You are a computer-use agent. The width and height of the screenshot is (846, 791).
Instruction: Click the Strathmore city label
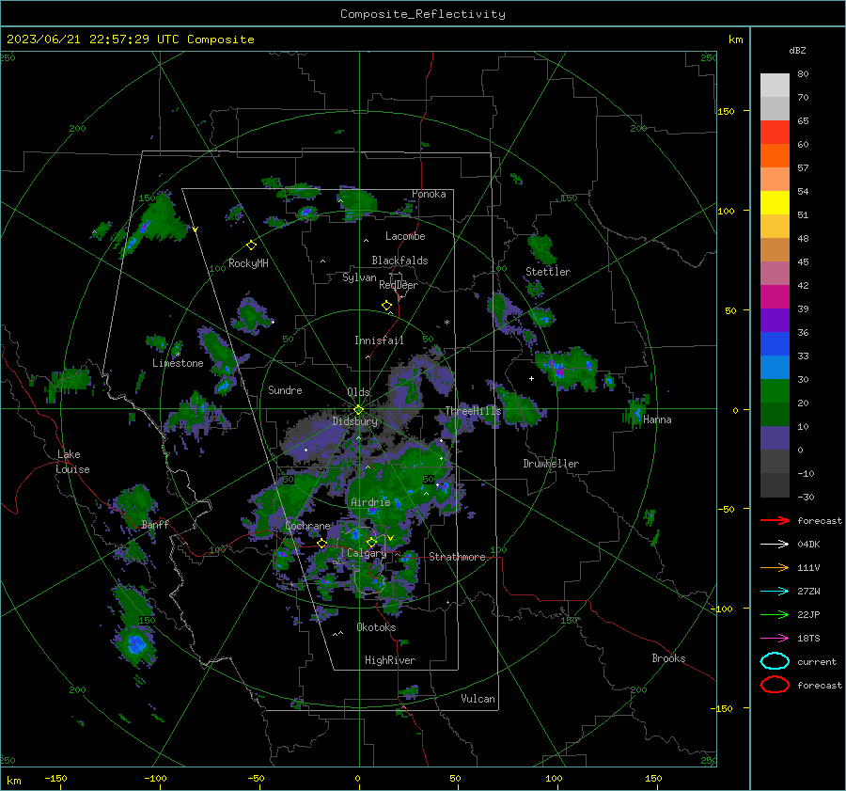click(x=457, y=557)
